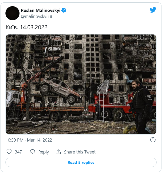The image size is (162, 175).
Task: Open the @malinovskyi18 handle link
Action: [36, 16]
